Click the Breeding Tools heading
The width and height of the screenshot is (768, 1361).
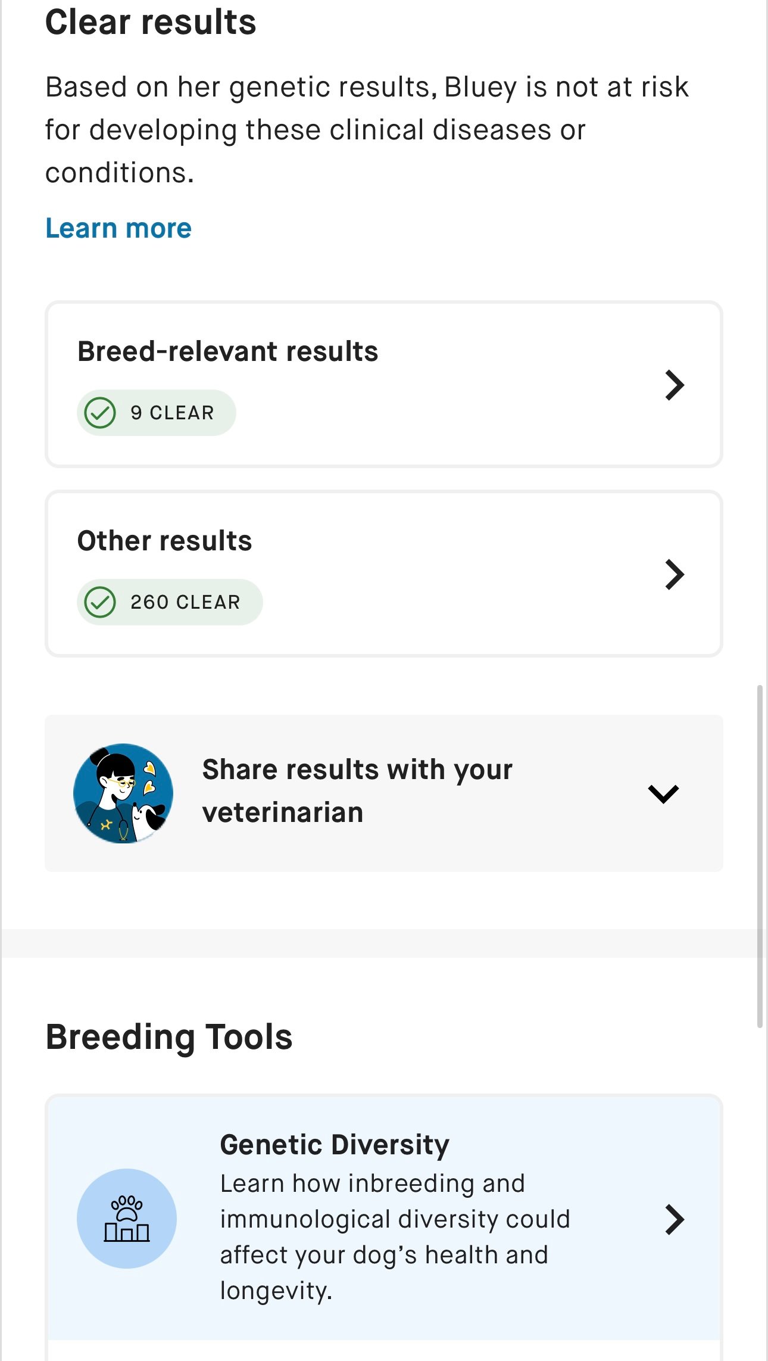pyautogui.click(x=169, y=1037)
